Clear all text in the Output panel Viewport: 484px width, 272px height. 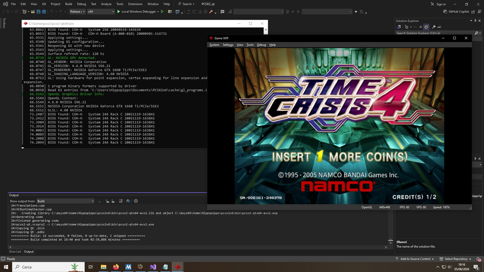(121, 201)
